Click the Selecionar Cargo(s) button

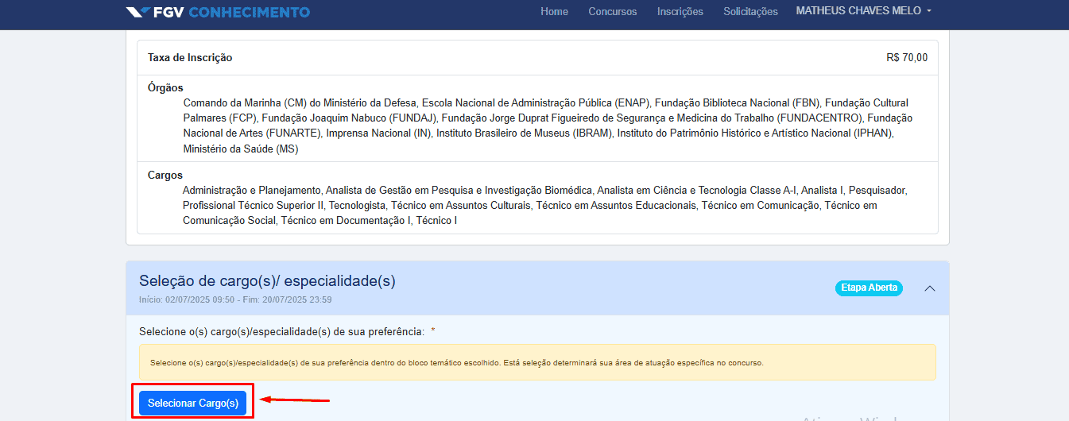(193, 403)
